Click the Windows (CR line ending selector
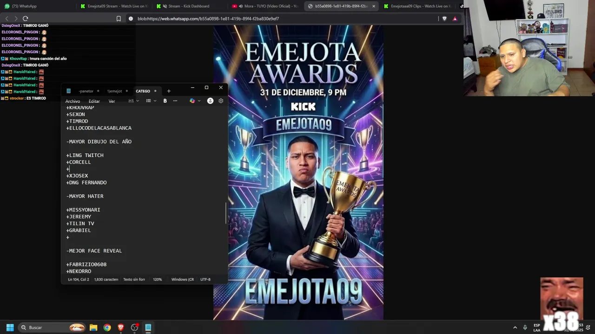The height and width of the screenshot is (334, 595). (183, 279)
